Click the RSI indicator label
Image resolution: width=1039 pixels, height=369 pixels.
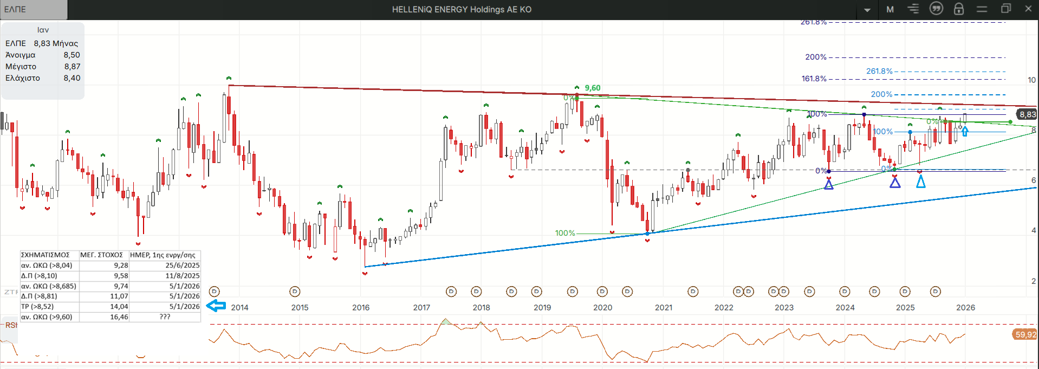(11, 325)
